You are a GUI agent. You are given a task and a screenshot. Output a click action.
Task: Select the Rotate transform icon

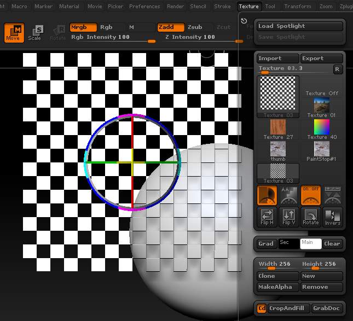pos(58,33)
